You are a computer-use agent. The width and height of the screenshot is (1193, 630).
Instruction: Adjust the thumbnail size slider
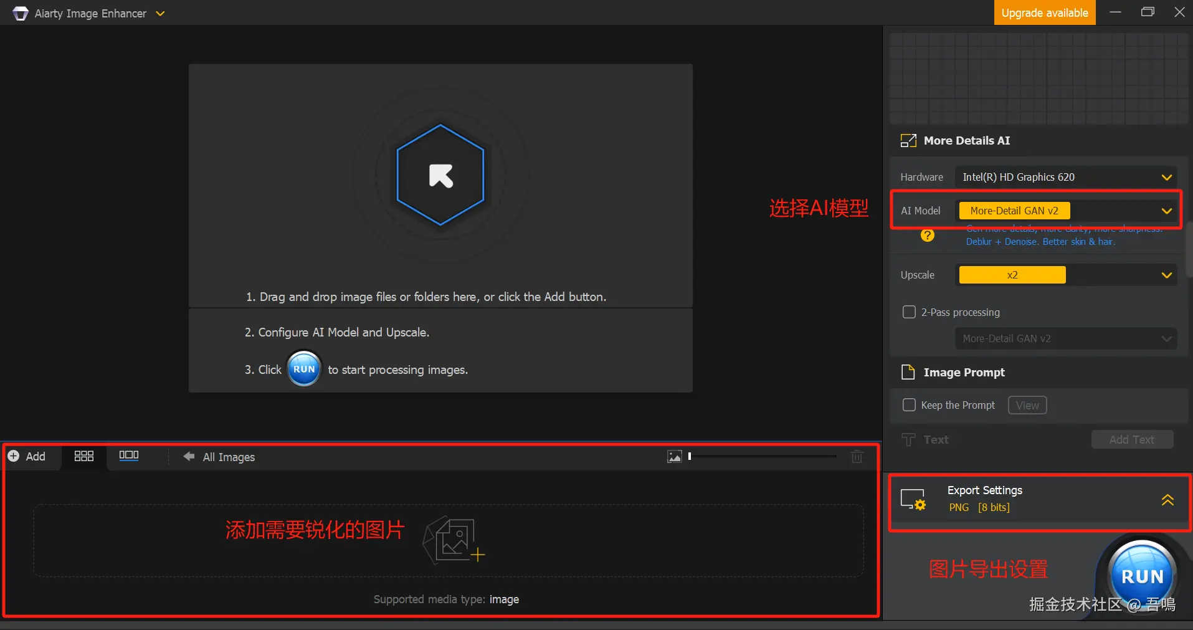(763, 456)
